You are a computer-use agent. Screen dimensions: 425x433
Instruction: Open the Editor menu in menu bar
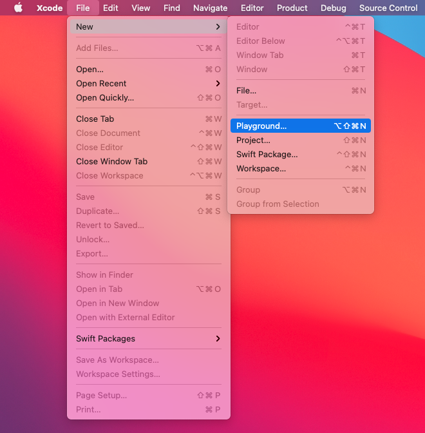252,8
